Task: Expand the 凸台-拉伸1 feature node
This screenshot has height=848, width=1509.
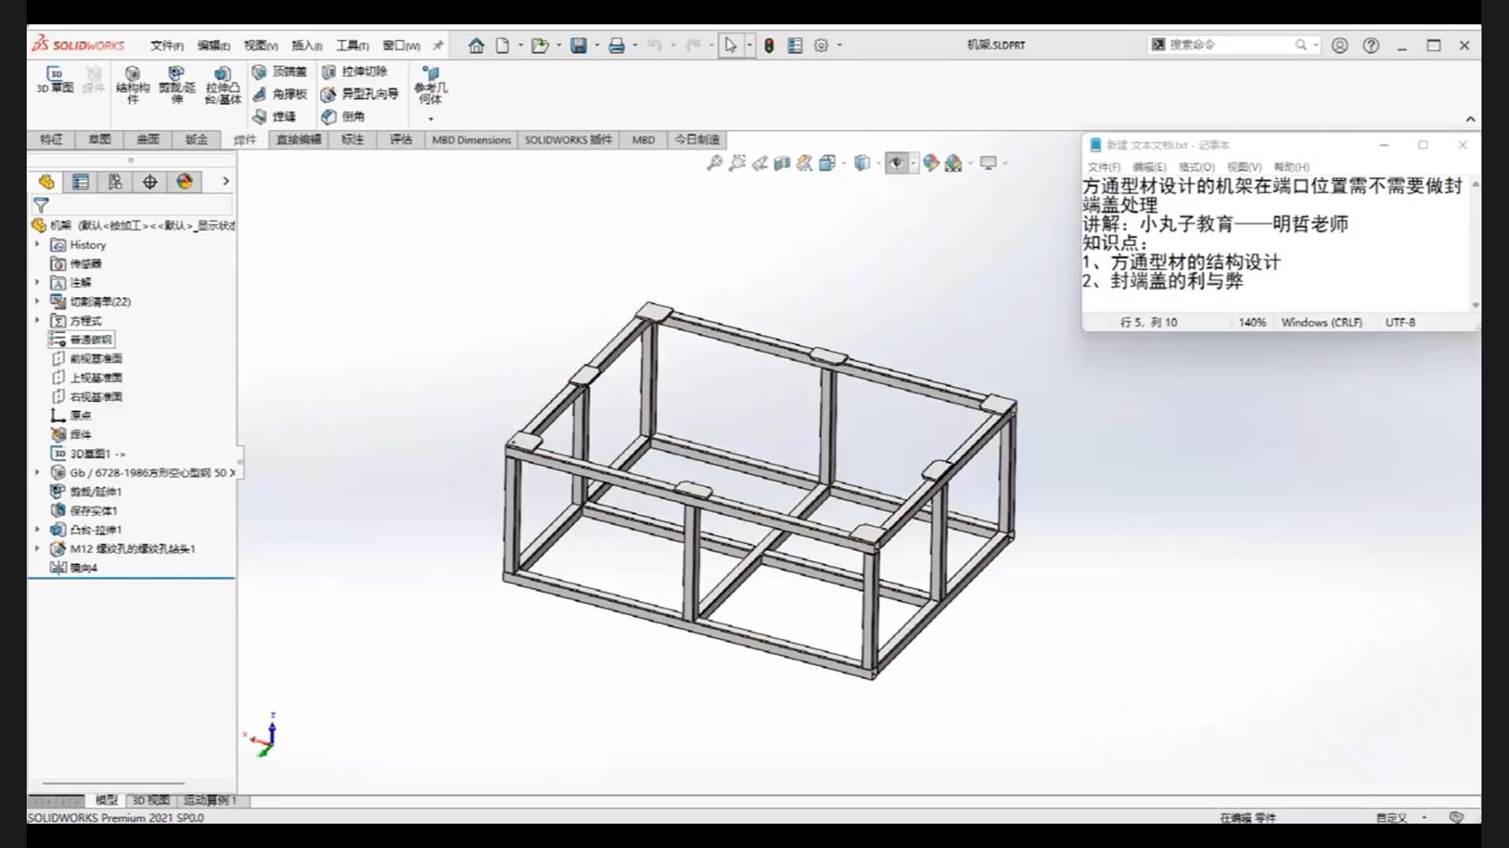Action: [x=37, y=529]
